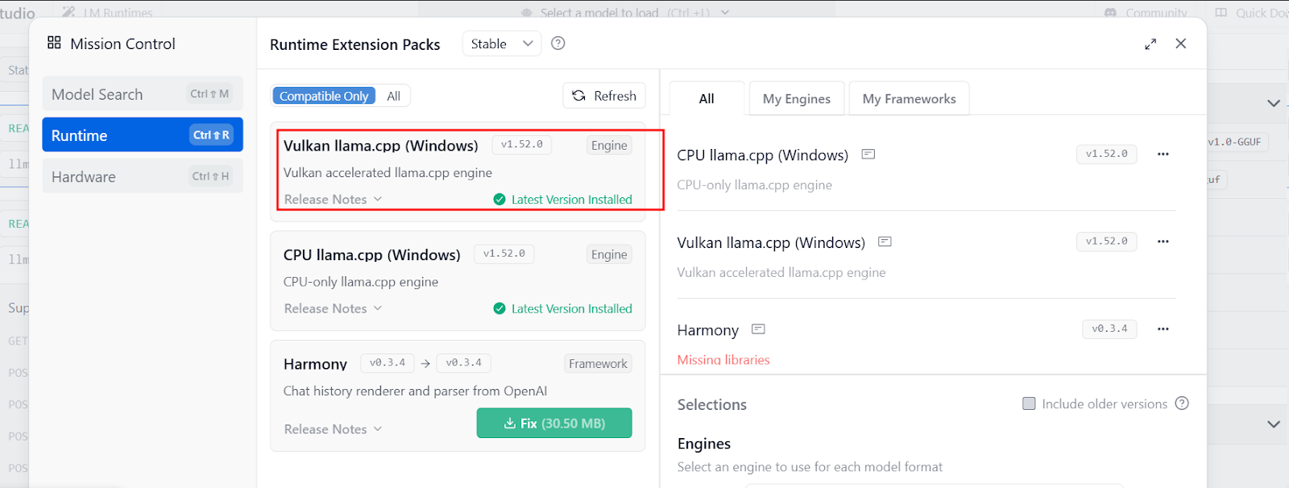Image resolution: width=1289 pixels, height=488 pixels.
Task: Click the help icon beside Stable dropdown
Action: coord(557,43)
